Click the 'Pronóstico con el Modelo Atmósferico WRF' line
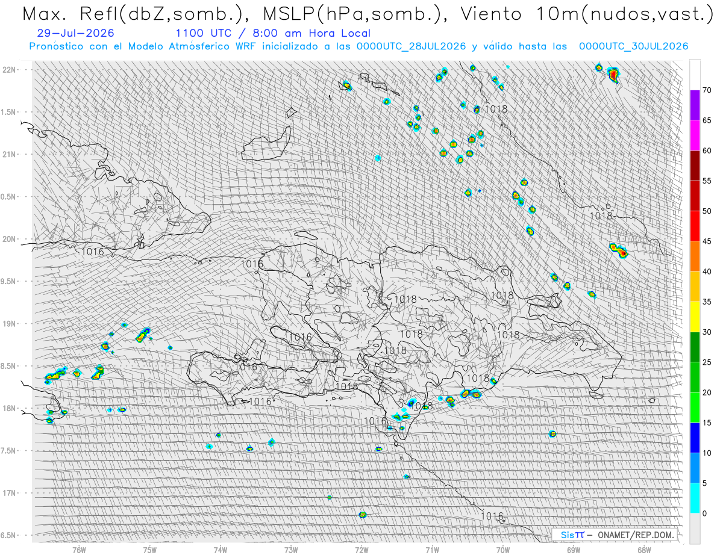This screenshot has height=558, width=723. coord(358,46)
